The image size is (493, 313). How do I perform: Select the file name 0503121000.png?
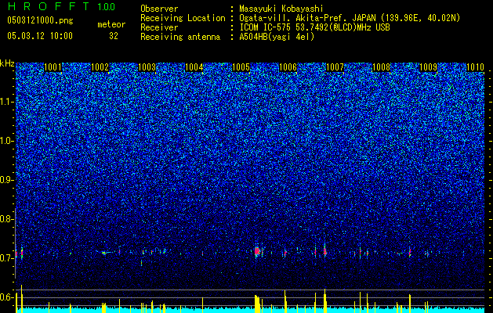pos(40,20)
